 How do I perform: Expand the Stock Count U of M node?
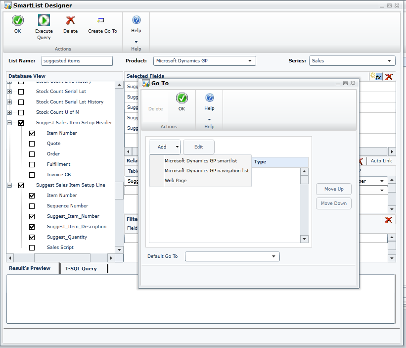coord(9,112)
